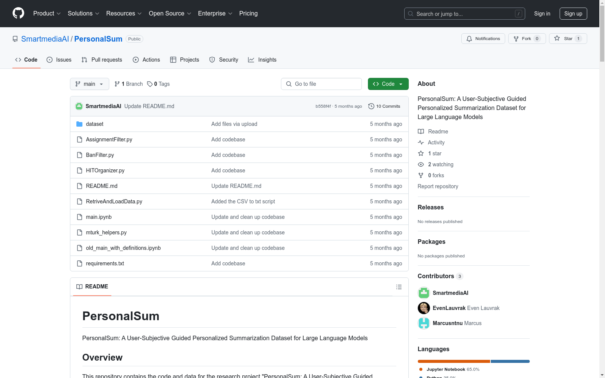Click the README outline list icon
Image resolution: width=605 pixels, height=378 pixels.
click(399, 287)
